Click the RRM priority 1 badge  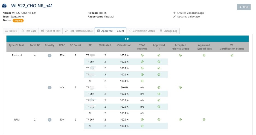coord(50,119)
